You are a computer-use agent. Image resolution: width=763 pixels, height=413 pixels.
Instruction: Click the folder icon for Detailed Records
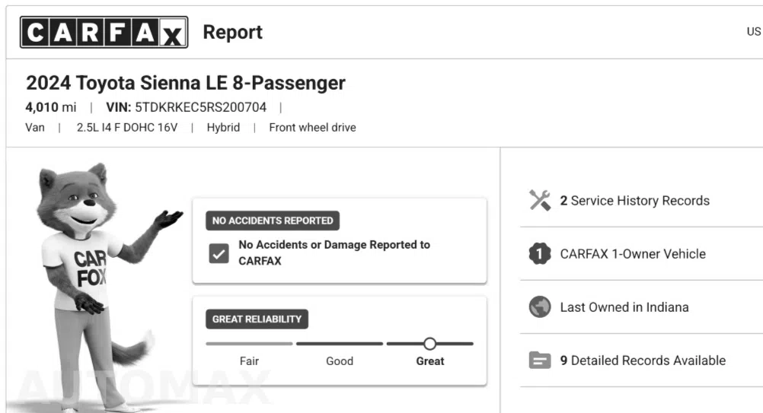[540, 361]
